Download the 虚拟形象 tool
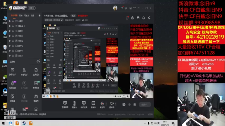Viewport: 225px width, 126px height. [x=24, y=98]
